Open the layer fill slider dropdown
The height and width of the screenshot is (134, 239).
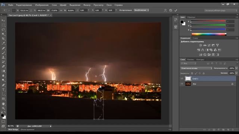pos(236,73)
